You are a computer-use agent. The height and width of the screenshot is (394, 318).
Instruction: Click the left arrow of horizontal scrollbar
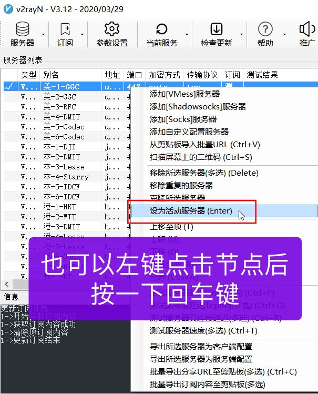[x=7, y=285]
